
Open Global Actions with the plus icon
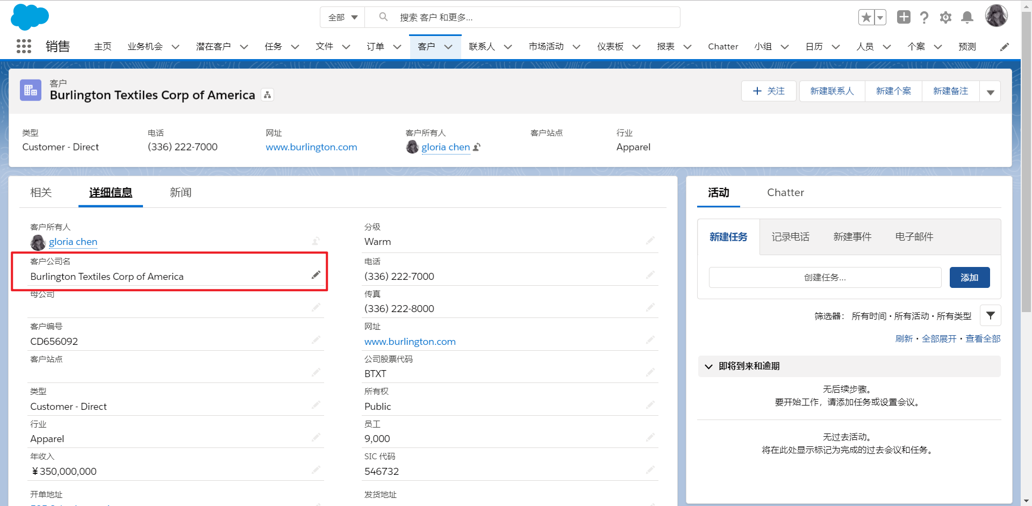pyautogui.click(x=904, y=17)
